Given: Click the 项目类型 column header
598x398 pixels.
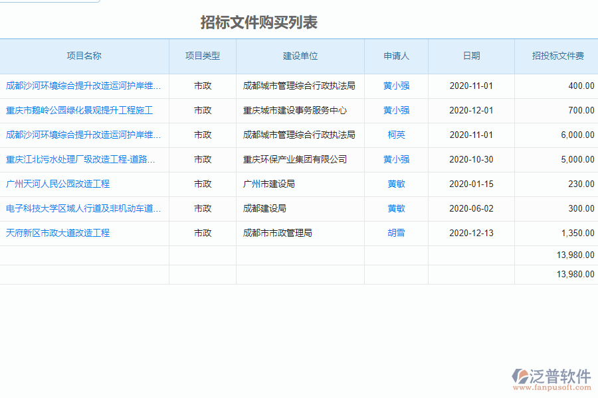Looking at the screenshot, I should (x=203, y=56).
